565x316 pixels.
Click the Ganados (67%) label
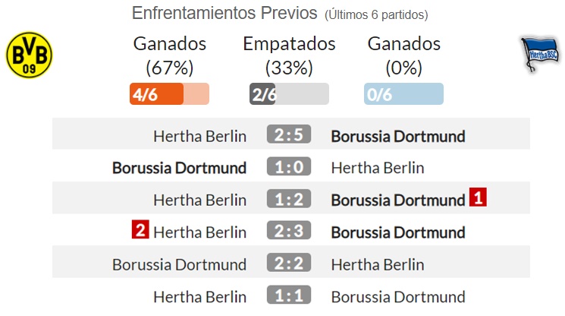[x=169, y=55]
